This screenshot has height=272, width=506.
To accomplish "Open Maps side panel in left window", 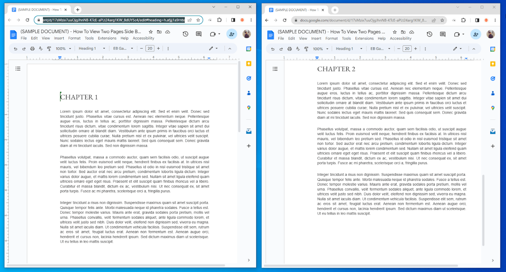I will (249, 108).
